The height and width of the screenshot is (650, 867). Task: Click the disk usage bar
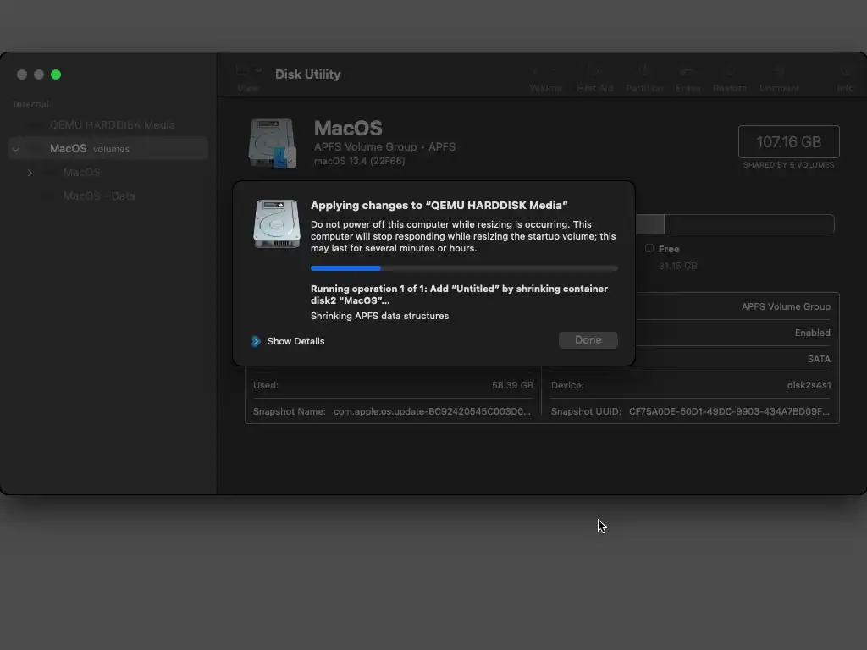734,224
